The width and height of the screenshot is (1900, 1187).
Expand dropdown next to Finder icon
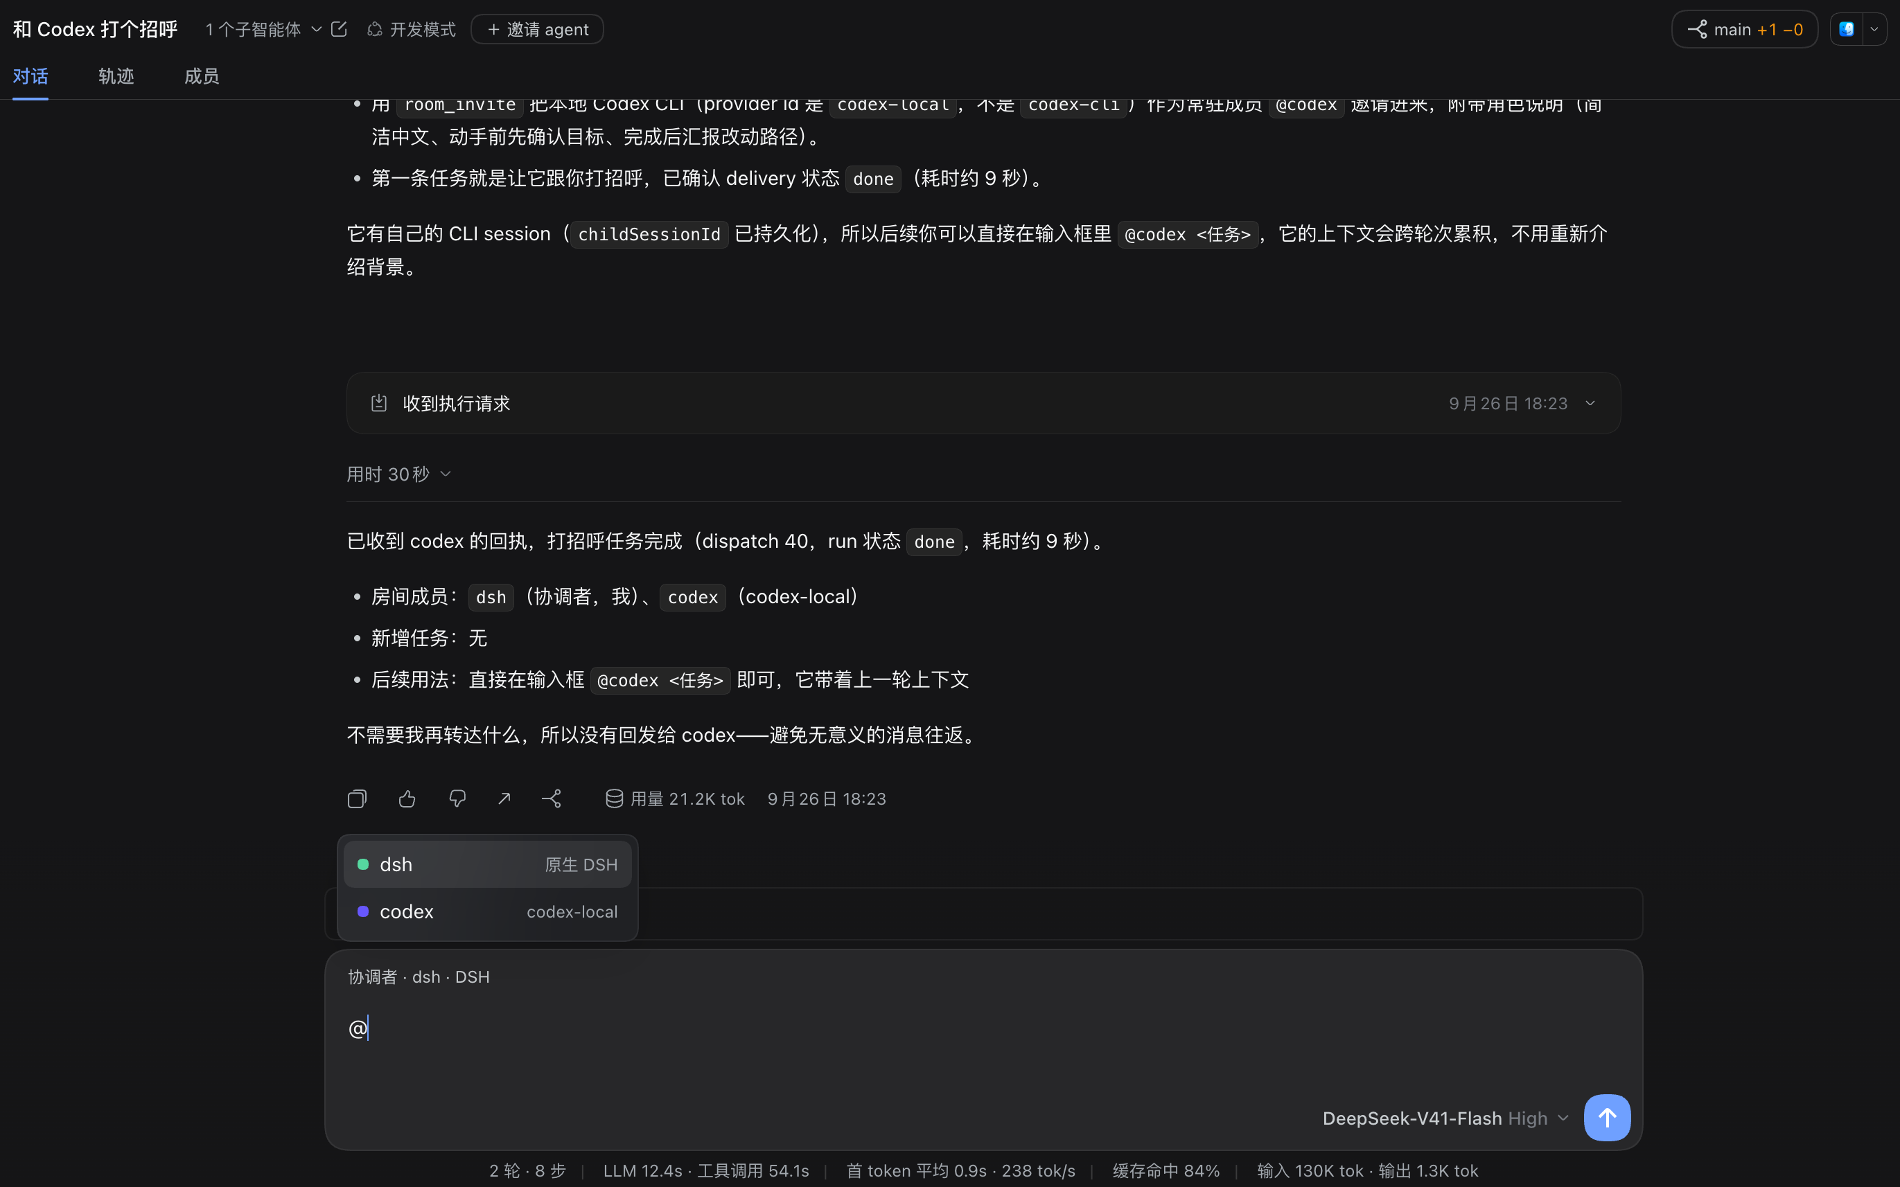point(1875,29)
